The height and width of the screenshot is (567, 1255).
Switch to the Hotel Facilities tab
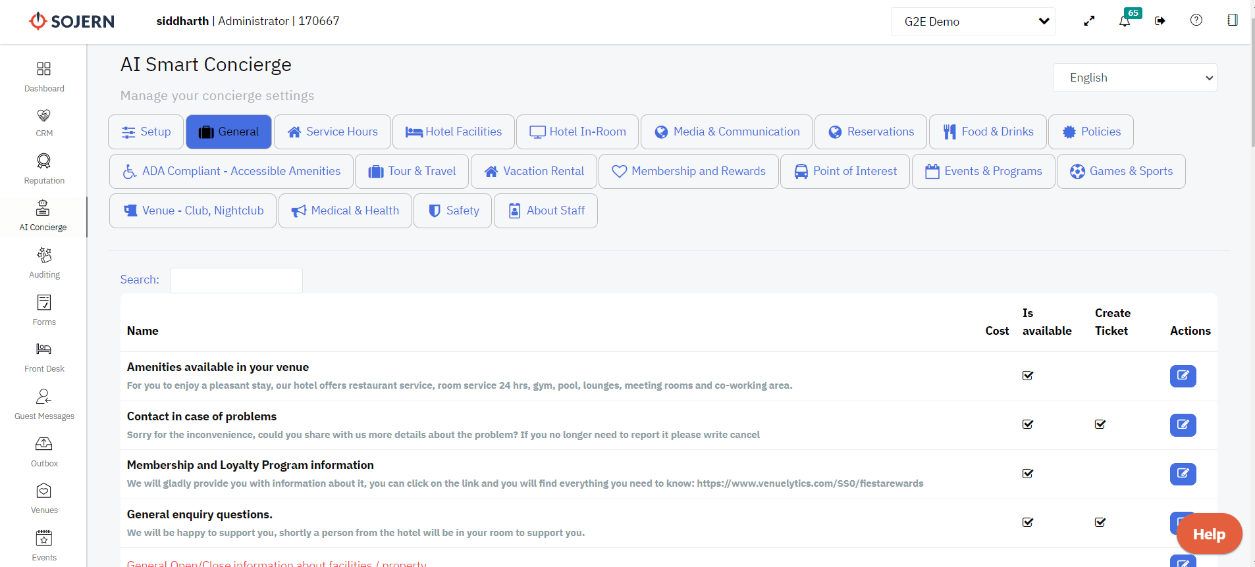click(454, 132)
